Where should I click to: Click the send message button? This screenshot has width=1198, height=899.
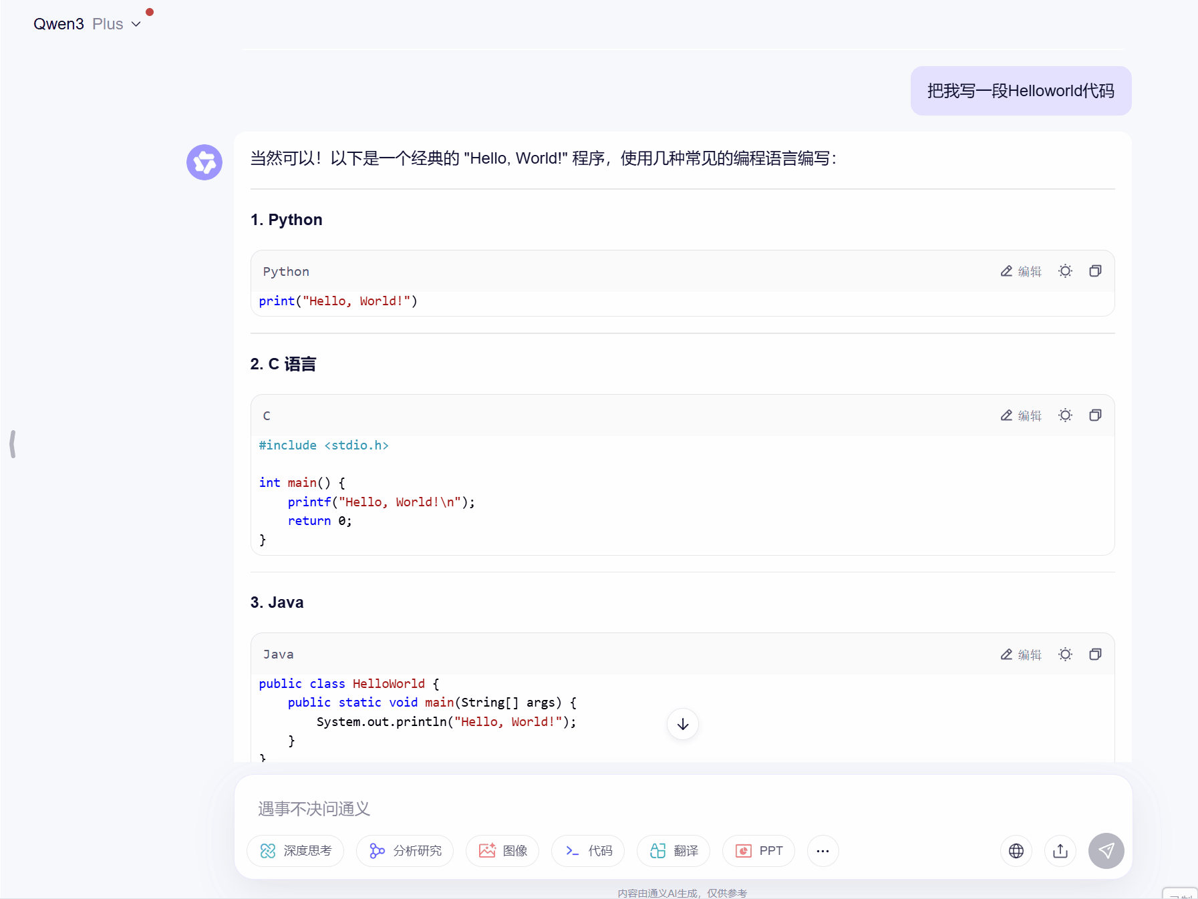[1106, 851]
